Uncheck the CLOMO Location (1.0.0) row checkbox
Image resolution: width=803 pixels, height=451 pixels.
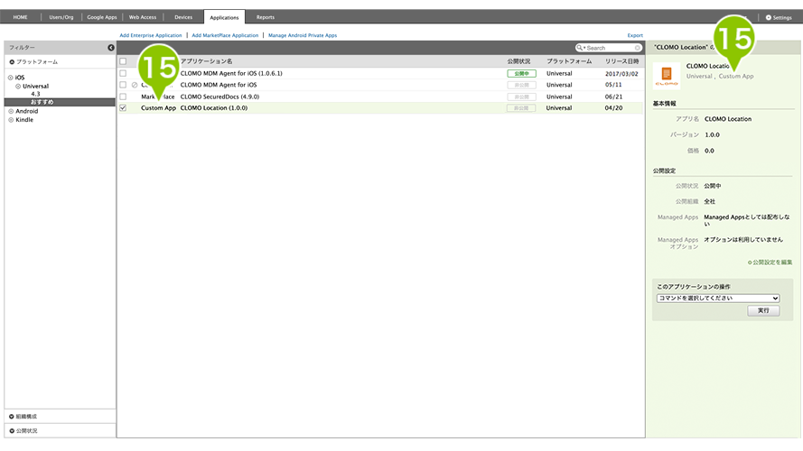point(123,108)
